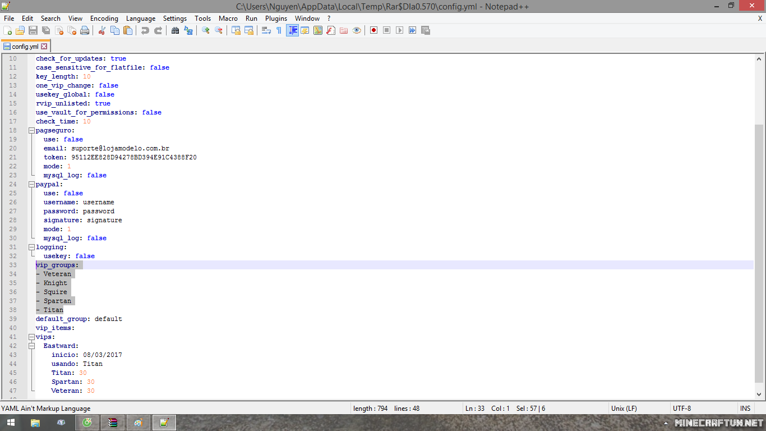Toggle the indent guide display
This screenshot has height=431, width=766.
[292, 30]
